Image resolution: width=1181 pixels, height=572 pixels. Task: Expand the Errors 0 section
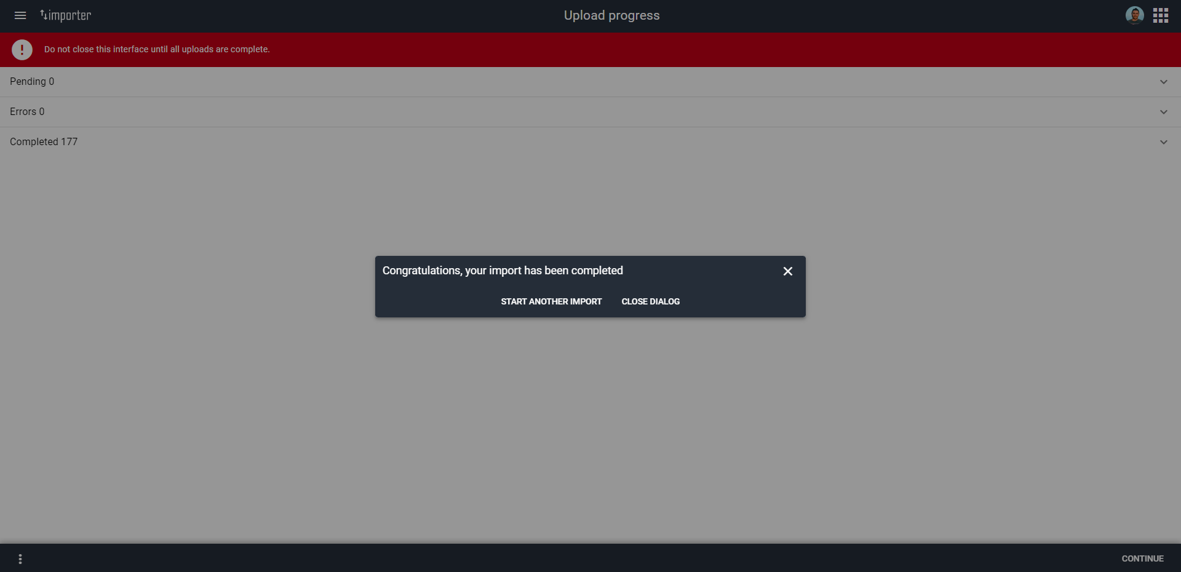1163,112
